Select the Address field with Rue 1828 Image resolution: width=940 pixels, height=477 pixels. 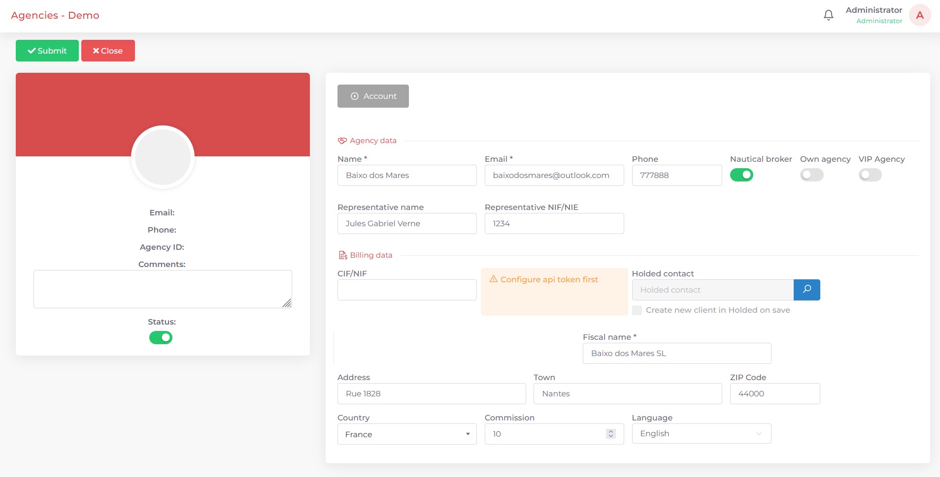point(432,393)
